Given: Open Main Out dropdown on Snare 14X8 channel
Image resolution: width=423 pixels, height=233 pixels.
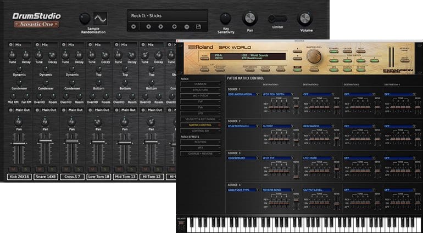Looking at the screenshot, I should 47,110.
